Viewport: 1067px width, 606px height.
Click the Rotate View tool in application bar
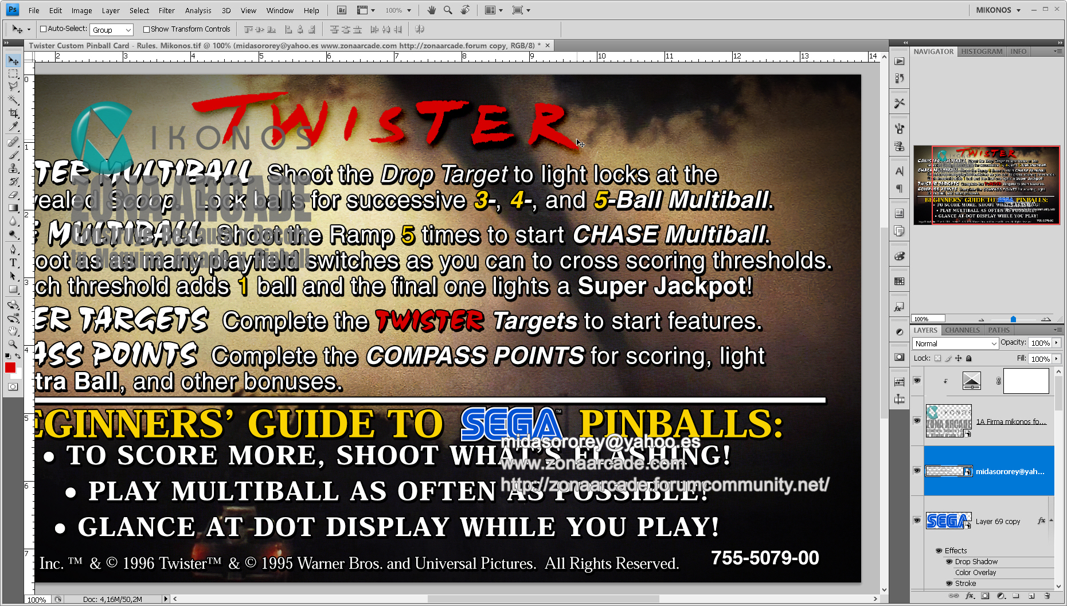tap(465, 10)
